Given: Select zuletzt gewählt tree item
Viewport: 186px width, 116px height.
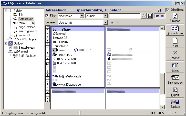Looking at the screenshot, I should click(x=28, y=31).
